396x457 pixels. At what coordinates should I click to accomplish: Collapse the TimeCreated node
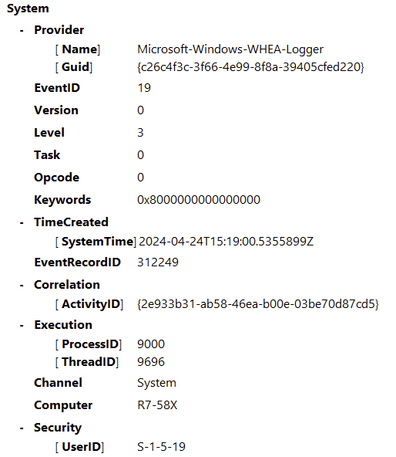tap(22, 222)
